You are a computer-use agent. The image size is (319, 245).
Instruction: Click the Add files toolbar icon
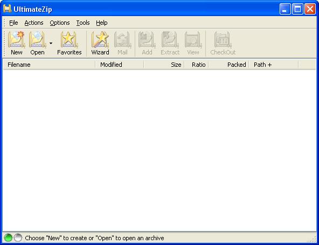(x=147, y=39)
